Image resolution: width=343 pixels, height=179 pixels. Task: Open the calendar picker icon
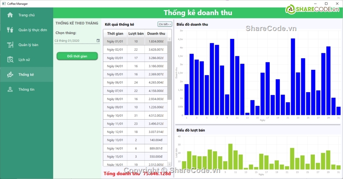click(x=98, y=41)
